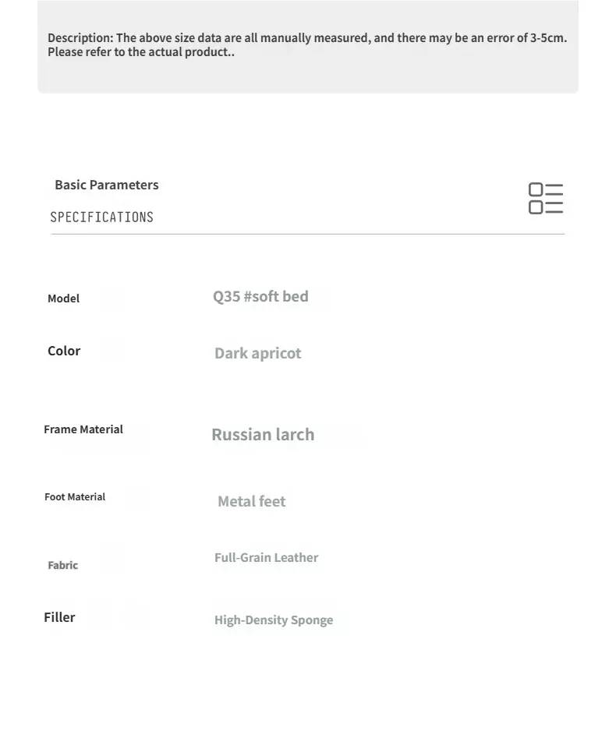616x745 pixels.
Task: Click the Fabric label
Action: point(62,566)
